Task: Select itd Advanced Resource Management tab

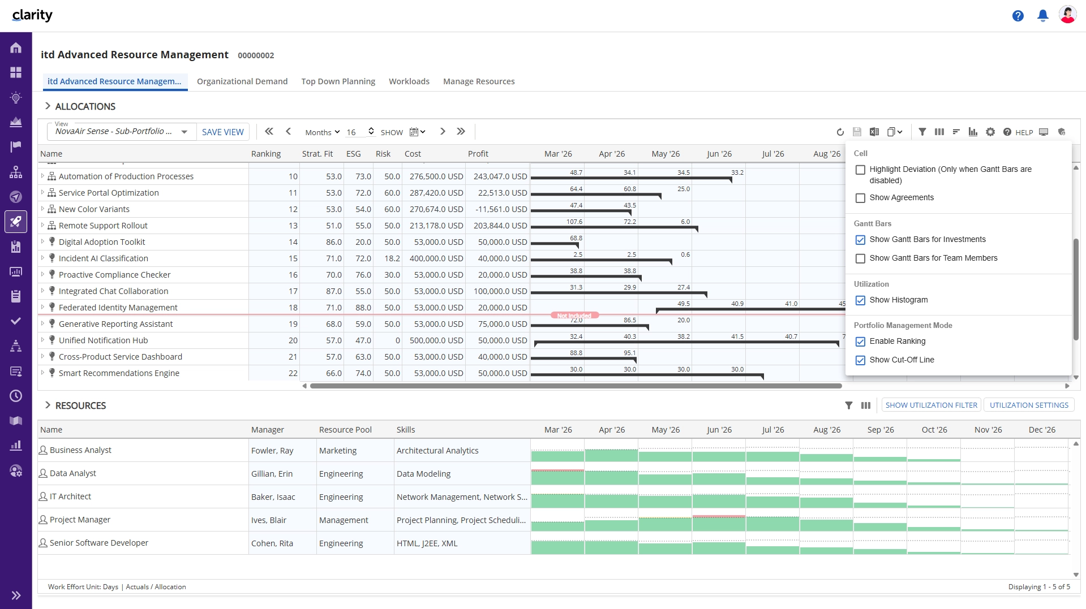Action: click(x=115, y=81)
